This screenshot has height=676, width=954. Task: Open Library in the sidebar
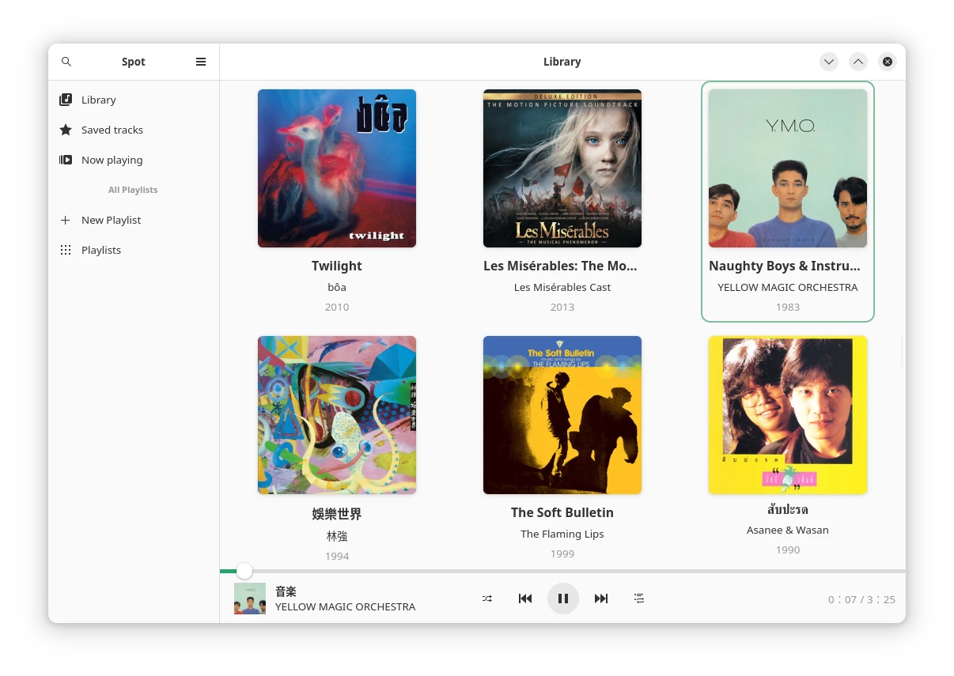99,100
